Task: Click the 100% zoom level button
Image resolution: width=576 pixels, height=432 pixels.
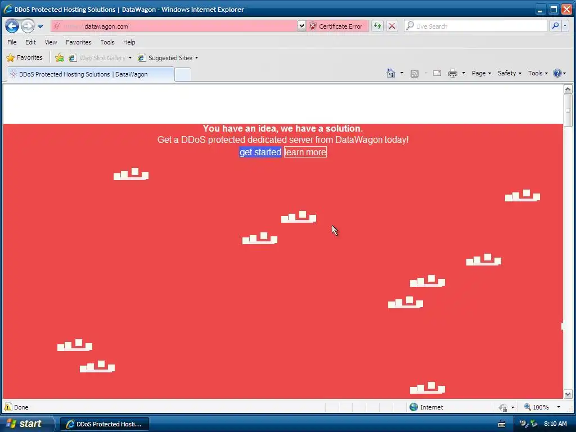Action: [x=537, y=407]
